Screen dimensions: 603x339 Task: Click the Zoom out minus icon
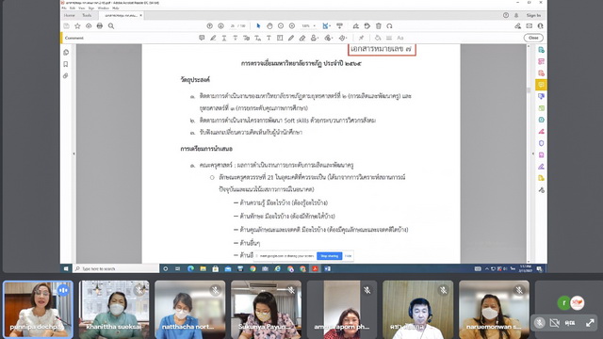281,25
